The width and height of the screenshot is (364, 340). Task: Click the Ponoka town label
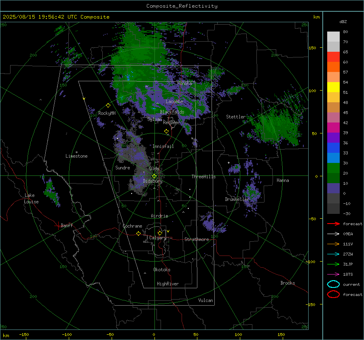(184, 83)
